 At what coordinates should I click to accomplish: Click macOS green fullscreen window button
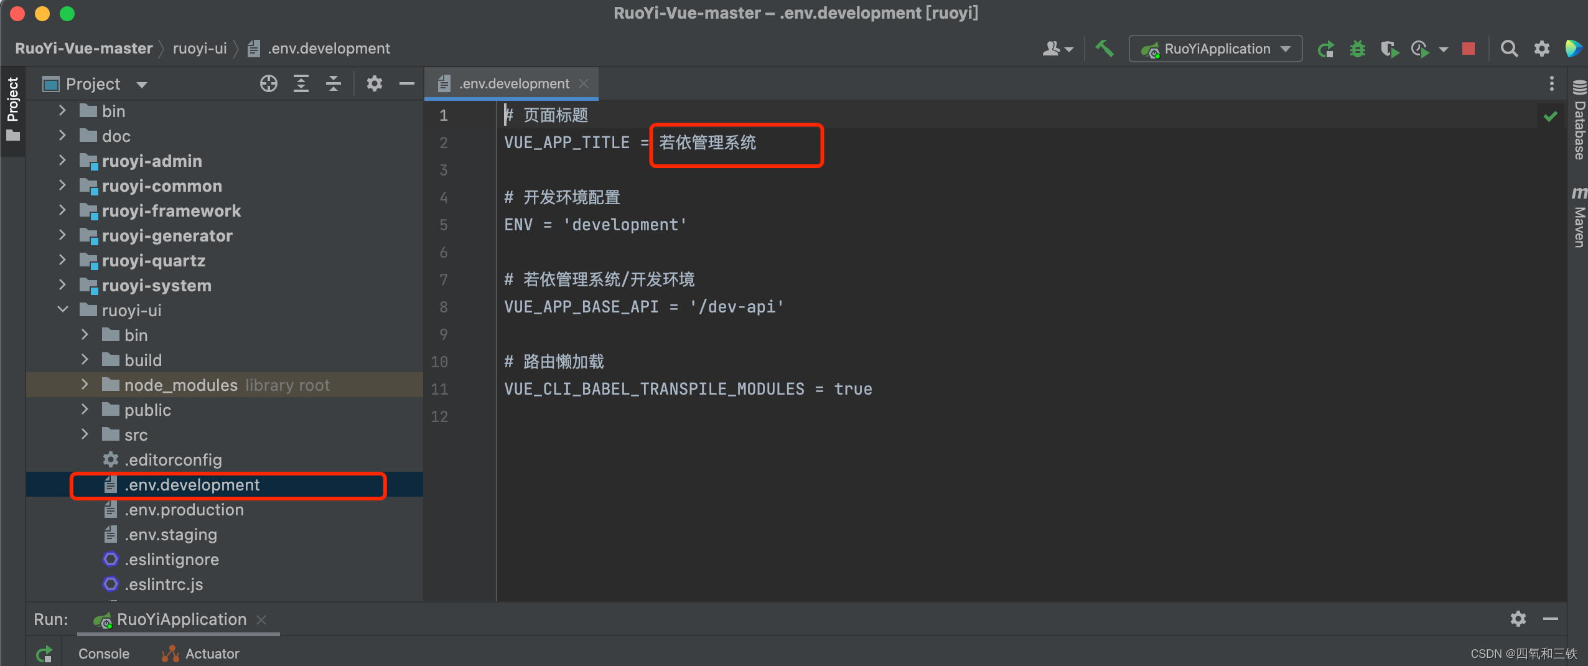pos(67,13)
